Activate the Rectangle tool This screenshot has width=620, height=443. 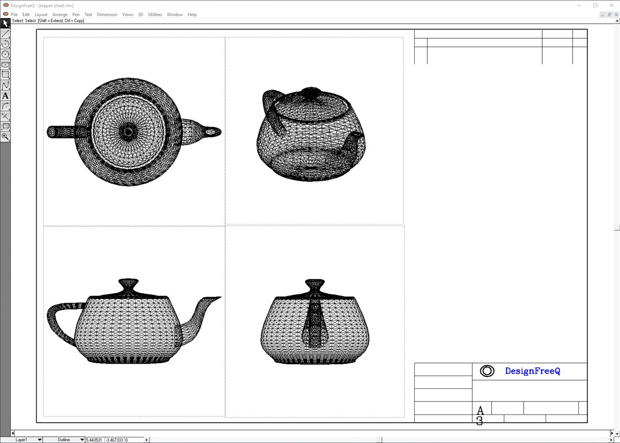[x=6, y=75]
